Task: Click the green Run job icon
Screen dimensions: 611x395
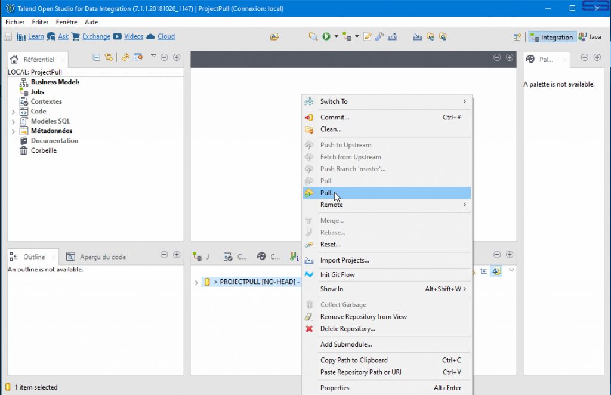Action: [x=326, y=36]
